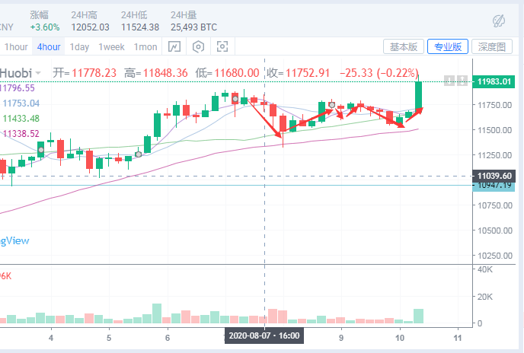Screen dimensions: 524x353
Task: Click the left small arrow beside price 11983.01
Action: point(450,80)
